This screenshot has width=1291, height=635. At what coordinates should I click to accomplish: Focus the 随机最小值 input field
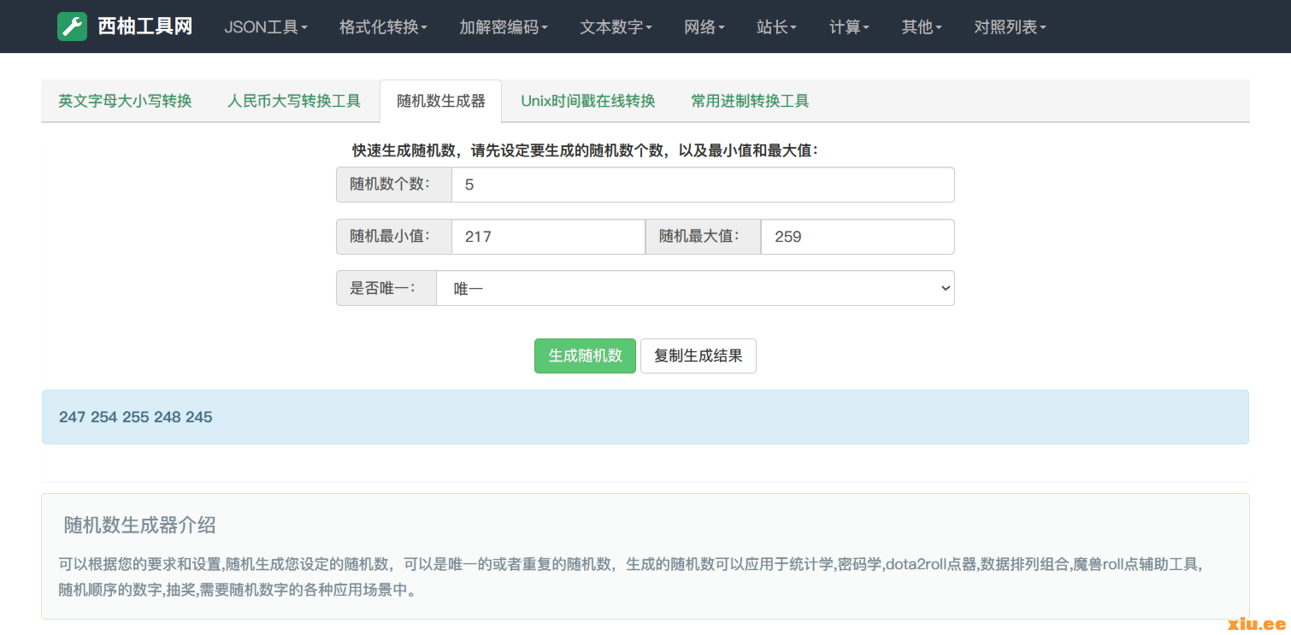pos(547,237)
